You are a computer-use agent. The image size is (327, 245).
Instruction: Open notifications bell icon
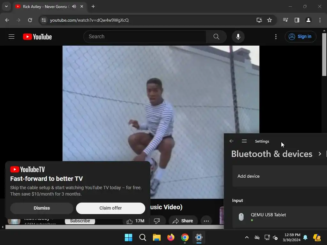click(x=305, y=237)
